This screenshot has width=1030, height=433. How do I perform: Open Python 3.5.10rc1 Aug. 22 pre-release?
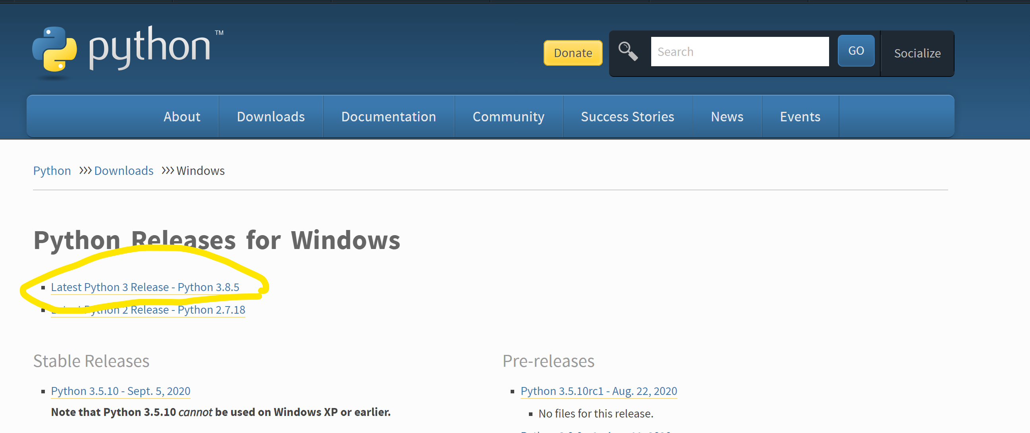point(598,391)
